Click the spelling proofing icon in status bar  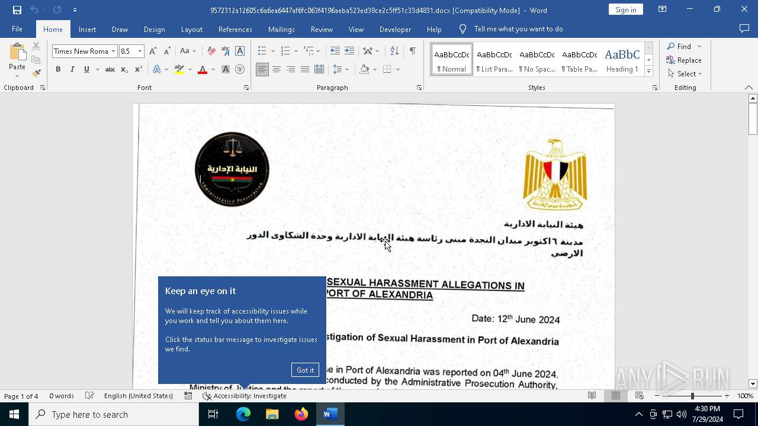tap(89, 396)
